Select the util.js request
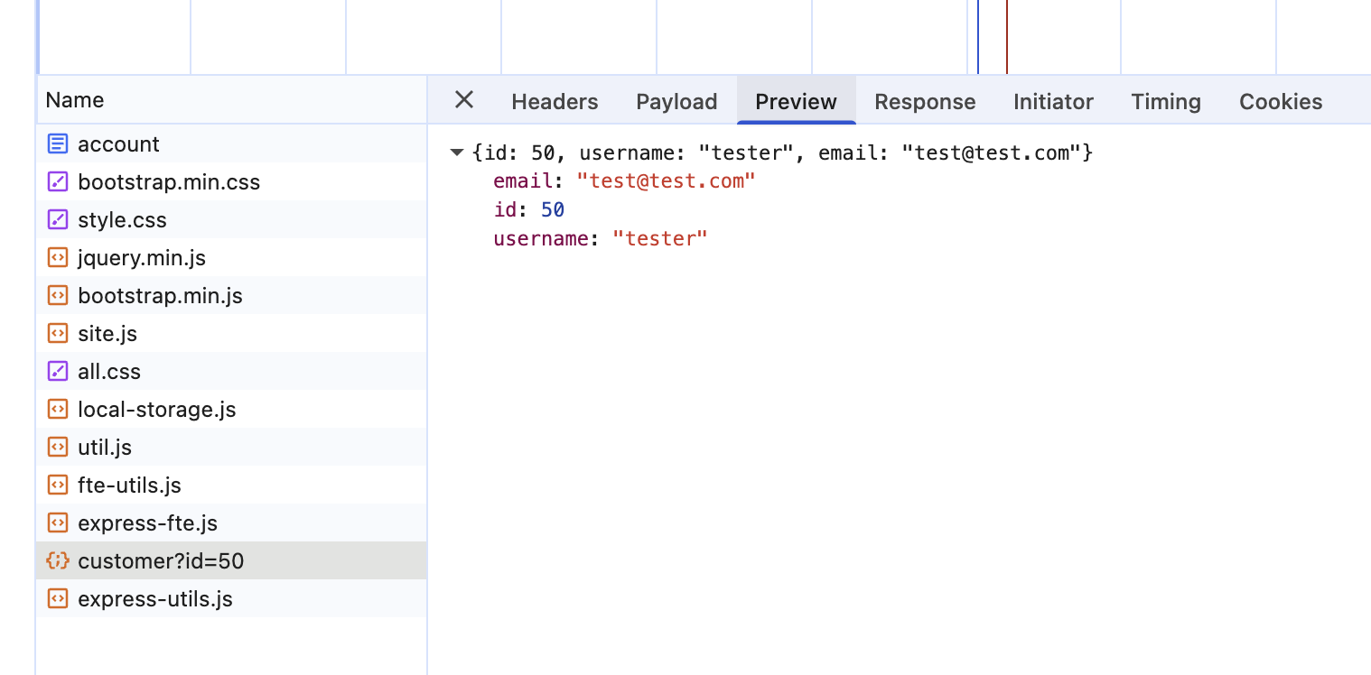Viewport: 1371px width, 675px height. click(x=231, y=447)
